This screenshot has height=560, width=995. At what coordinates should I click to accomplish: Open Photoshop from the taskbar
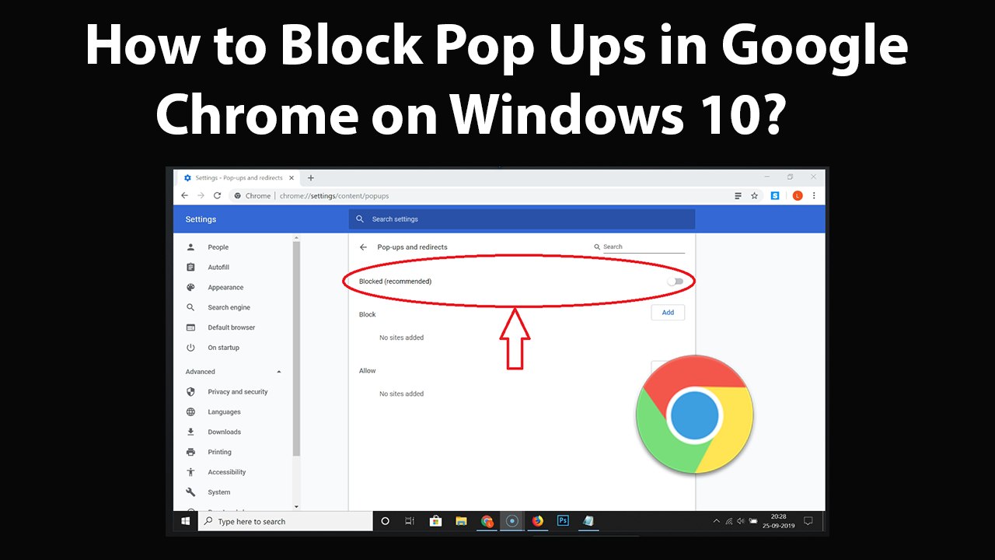pyautogui.click(x=563, y=521)
